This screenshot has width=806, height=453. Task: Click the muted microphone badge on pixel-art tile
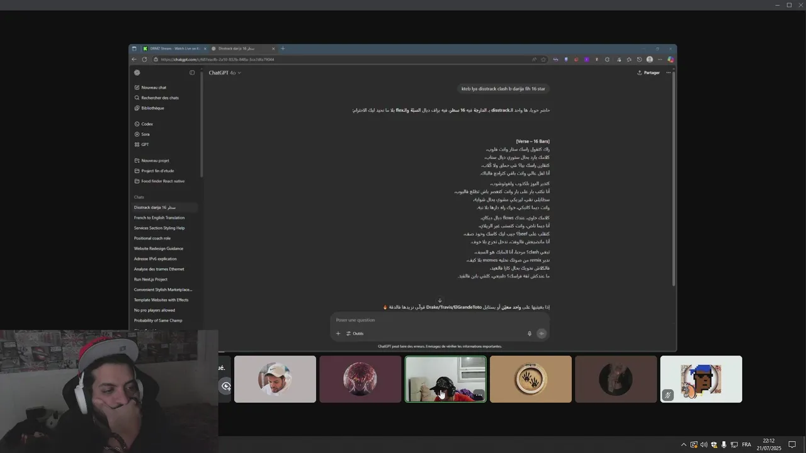pos(668,395)
